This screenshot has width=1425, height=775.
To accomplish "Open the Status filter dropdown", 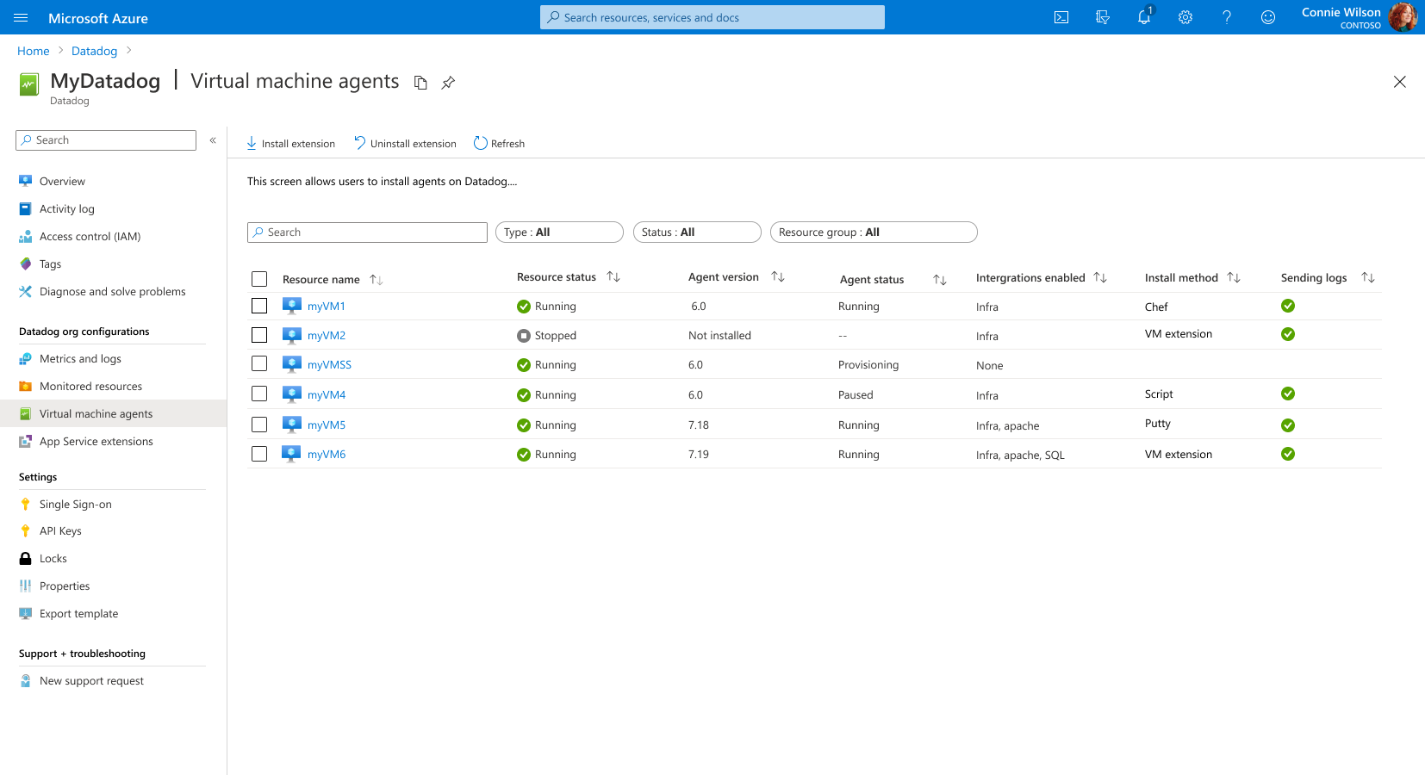I will point(696,232).
